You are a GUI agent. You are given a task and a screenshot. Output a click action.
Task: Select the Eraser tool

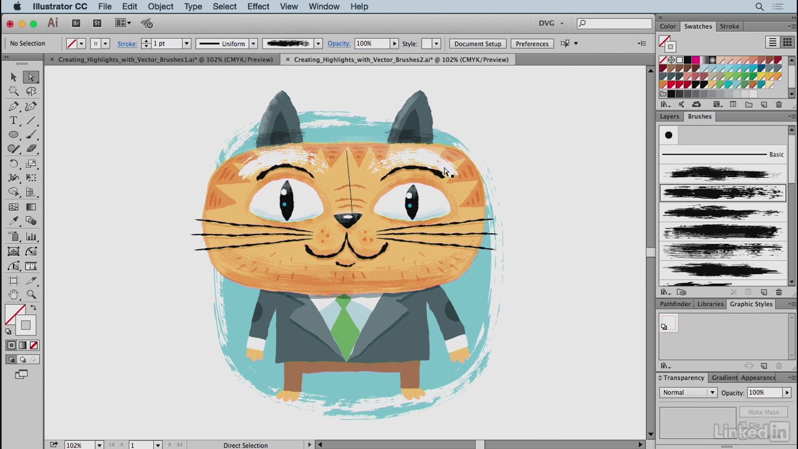click(x=31, y=149)
